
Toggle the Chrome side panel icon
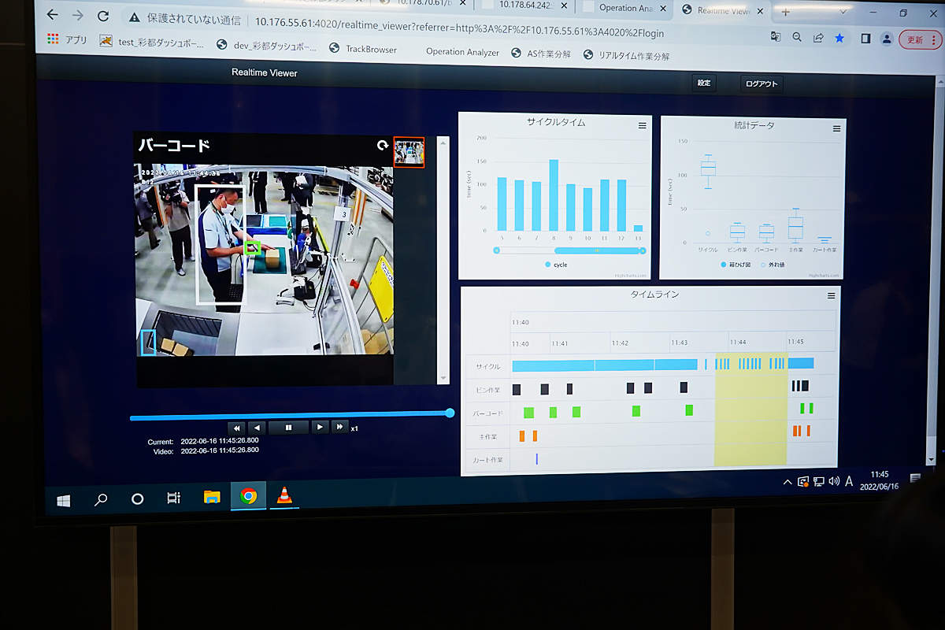tap(865, 38)
